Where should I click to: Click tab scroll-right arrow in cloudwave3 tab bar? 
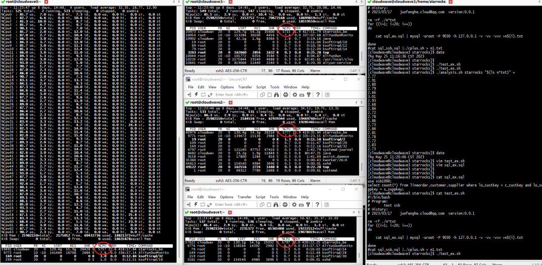tap(362, 2)
